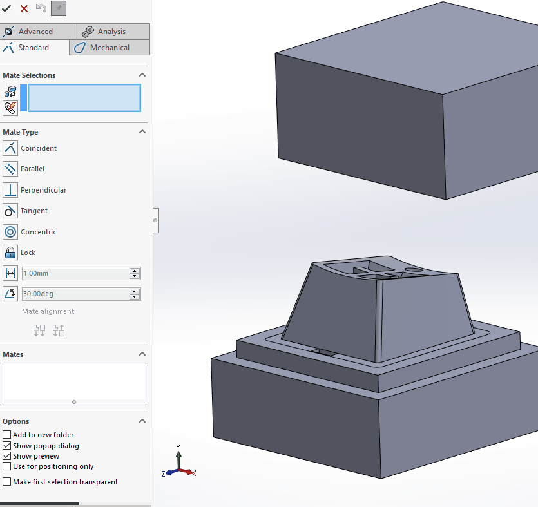The height and width of the screenshot is (507, 538).
Task: Select the Concentric mate icon
Action: tap(10, 232)
